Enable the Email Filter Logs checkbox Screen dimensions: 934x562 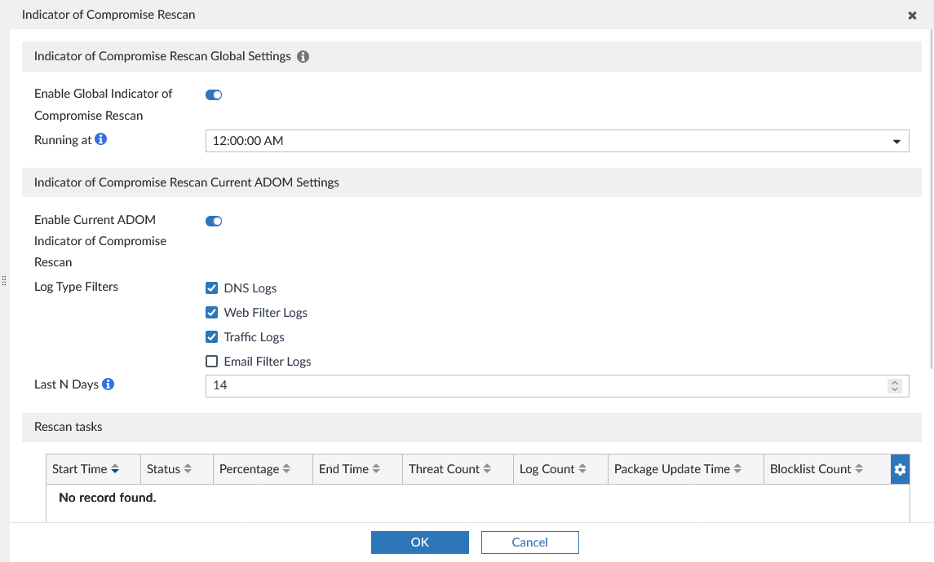point(212,361)
